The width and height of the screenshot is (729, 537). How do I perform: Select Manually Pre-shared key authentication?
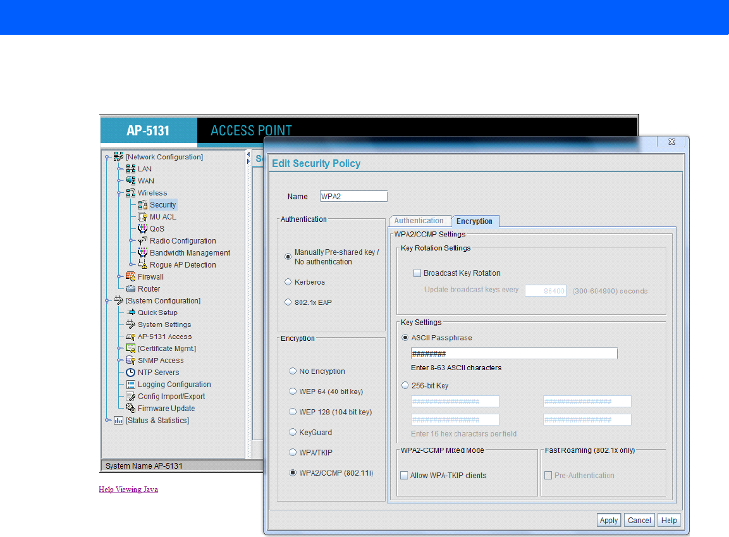[x=288, y=257]
